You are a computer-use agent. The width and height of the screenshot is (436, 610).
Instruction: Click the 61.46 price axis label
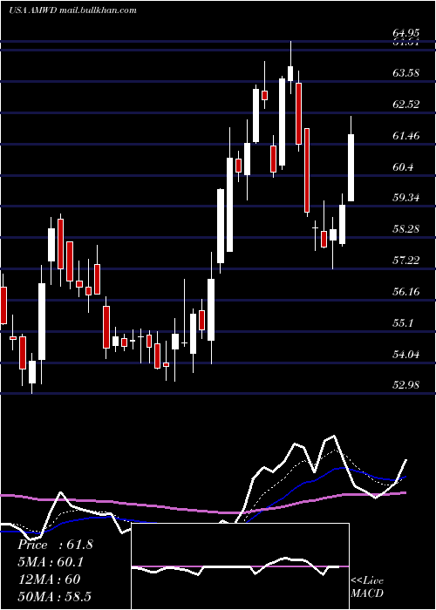point(406,136)
